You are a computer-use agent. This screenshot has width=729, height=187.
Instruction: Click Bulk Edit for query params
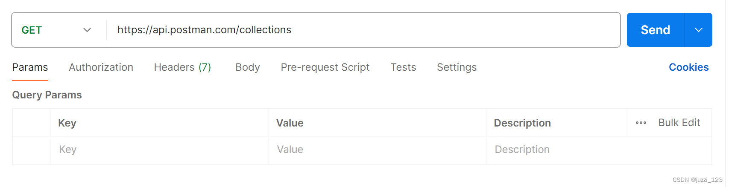click(679, 123)
